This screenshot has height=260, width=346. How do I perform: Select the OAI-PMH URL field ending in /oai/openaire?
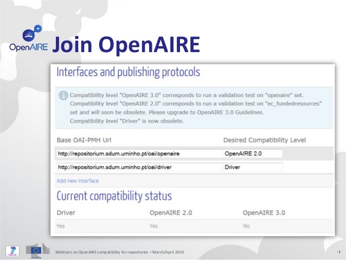140,154
